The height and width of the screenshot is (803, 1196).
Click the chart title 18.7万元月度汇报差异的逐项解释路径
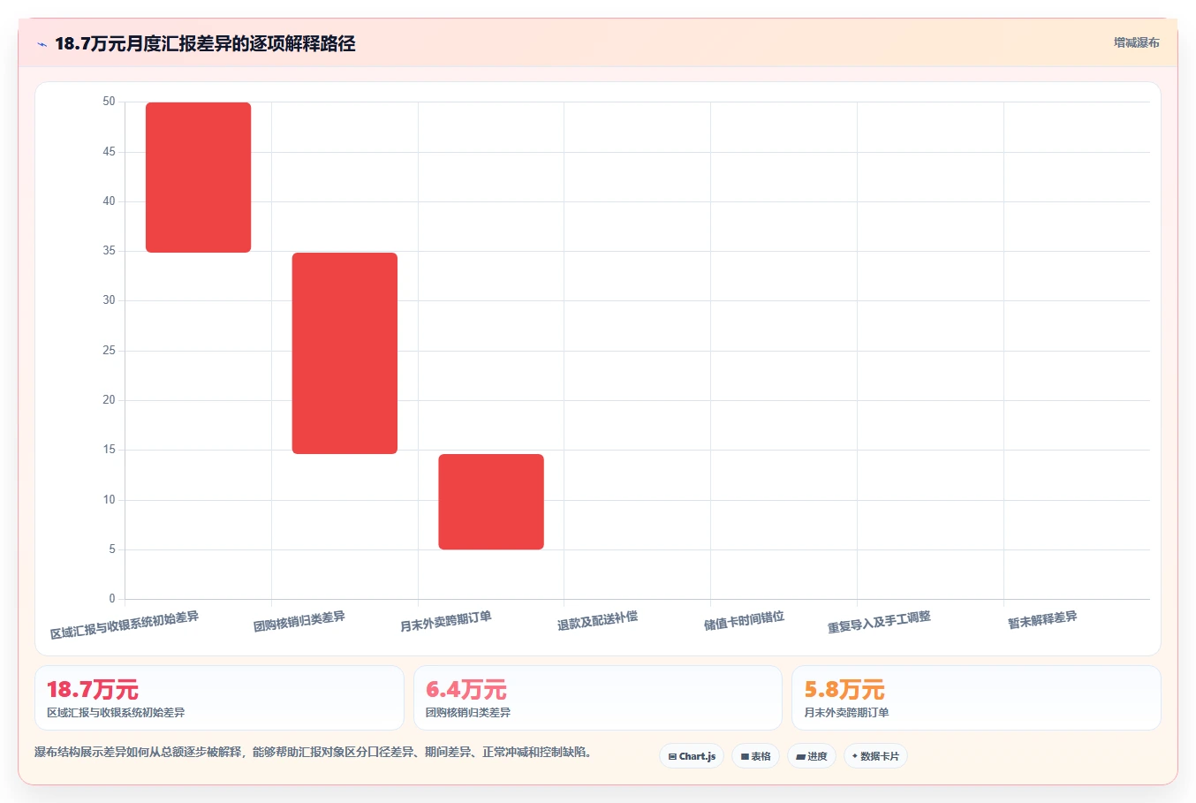205,43
